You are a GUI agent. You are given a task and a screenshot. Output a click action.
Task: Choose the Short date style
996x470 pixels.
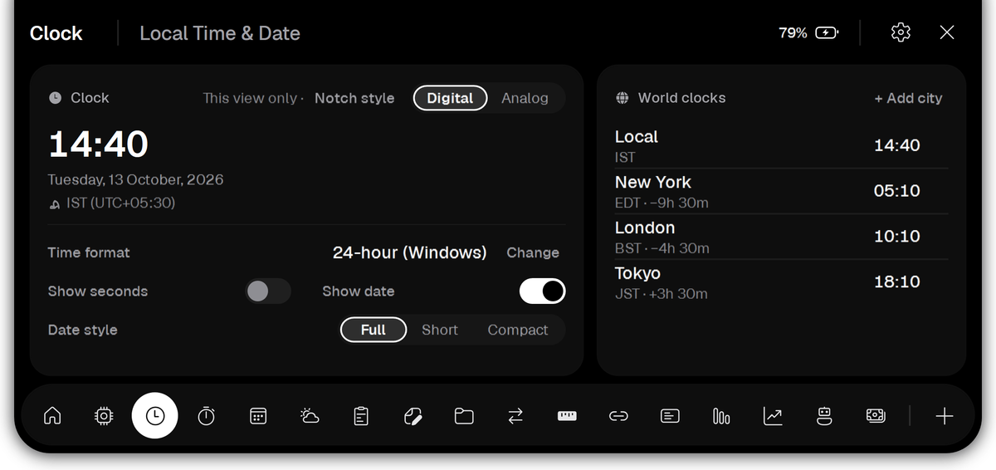click(x=440, y=330)
